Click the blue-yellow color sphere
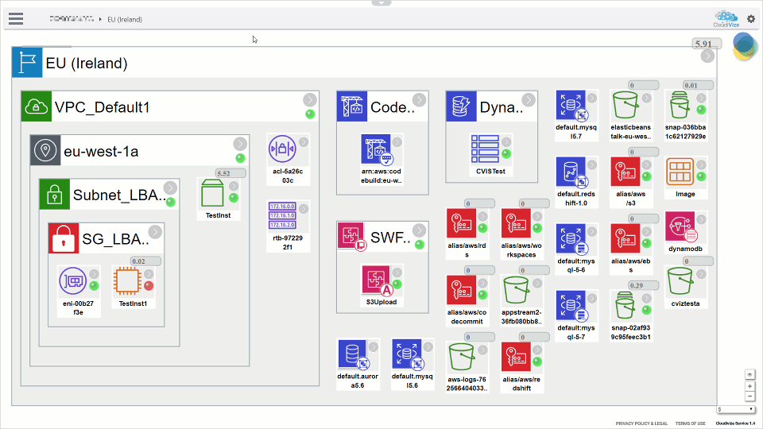This screenshot has width=763, height=429. tap(744, 46)
